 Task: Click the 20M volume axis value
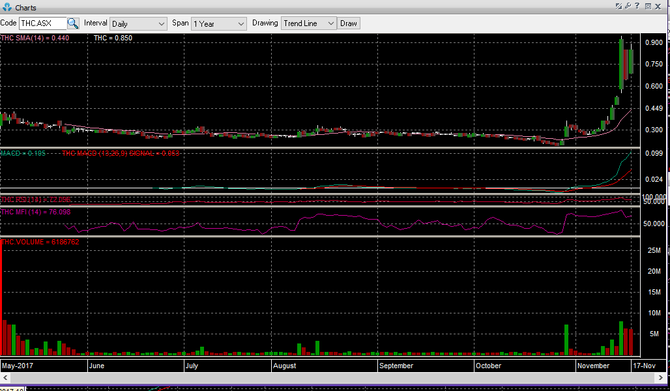click(x=654, y=271)
